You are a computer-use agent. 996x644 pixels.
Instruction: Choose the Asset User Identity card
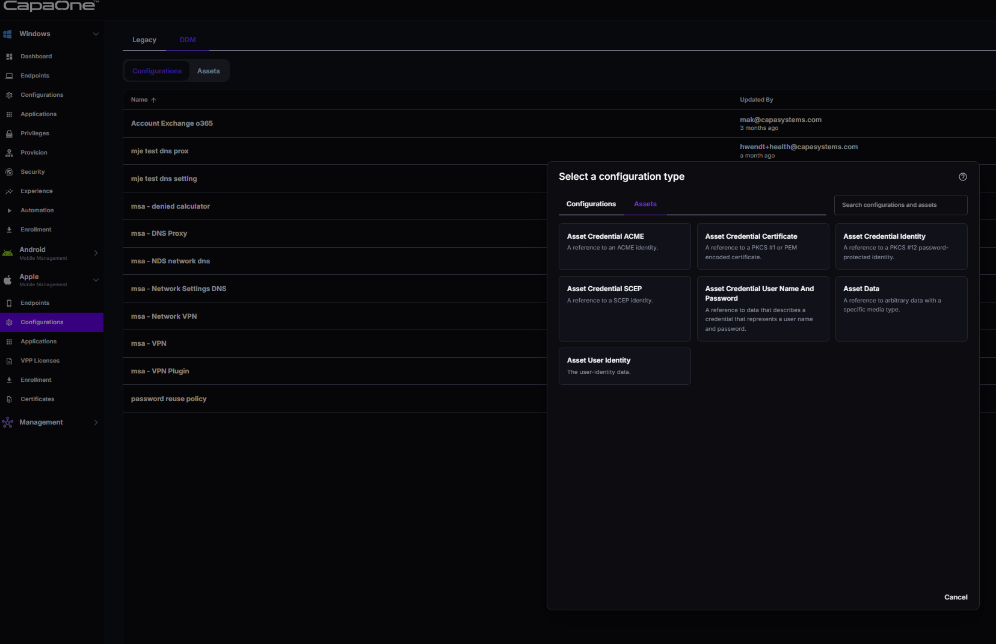click(x=625, y=366)
